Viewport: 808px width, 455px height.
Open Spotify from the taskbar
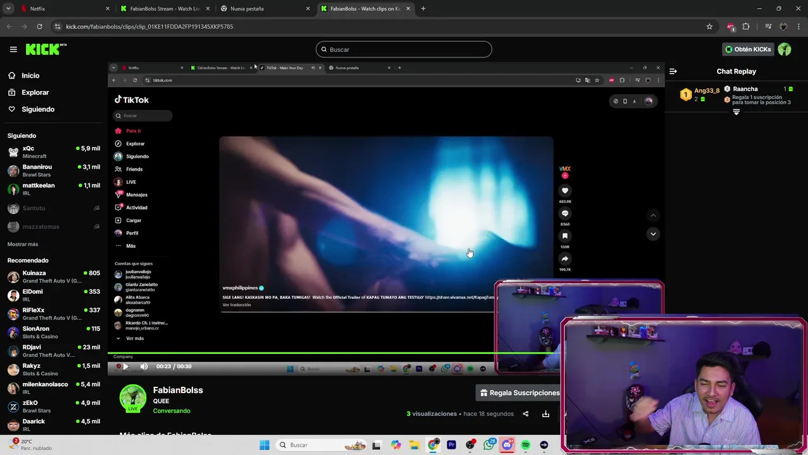525,446
